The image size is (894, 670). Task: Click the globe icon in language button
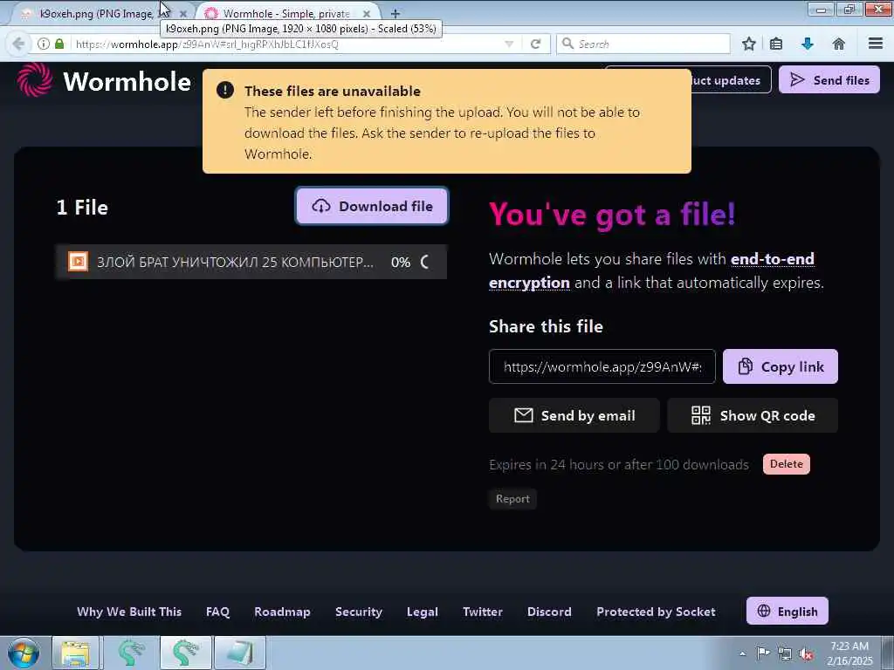(764, 611)
